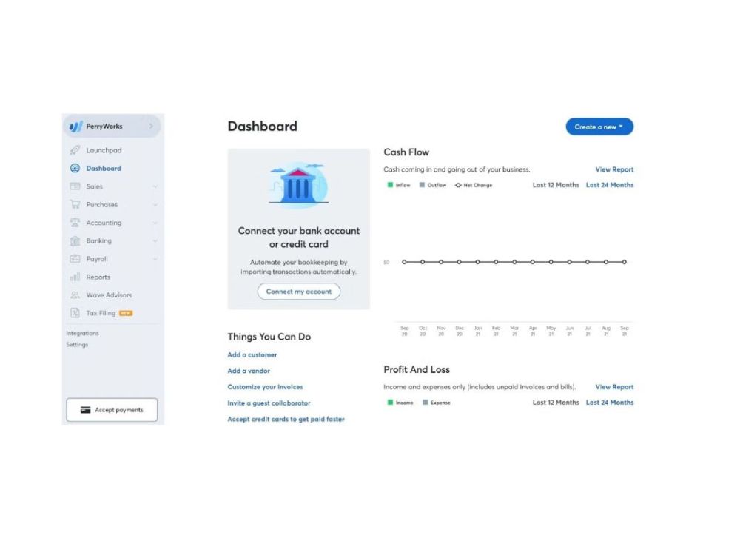Open View Report for Profit And Loss
The width and height of the screenshot is (740, 555).
pyautogui.click(x=614, y=387)
